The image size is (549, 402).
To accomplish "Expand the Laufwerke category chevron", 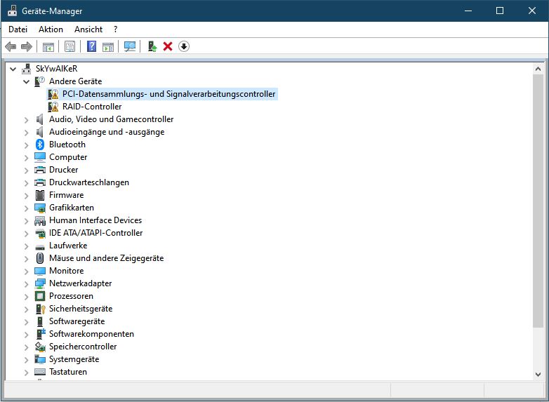I will (26, 246).
